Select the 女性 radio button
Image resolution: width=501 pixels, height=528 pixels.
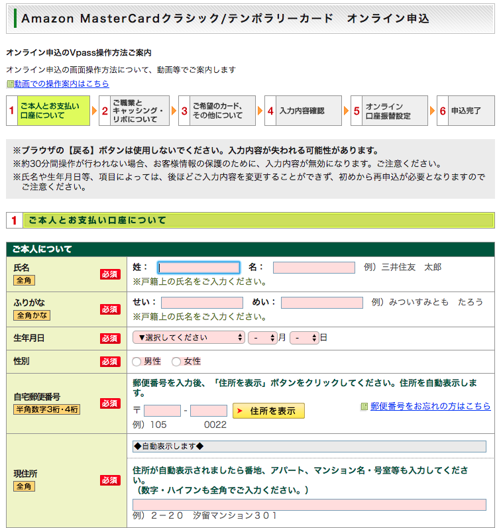click(x=176, y=362)
